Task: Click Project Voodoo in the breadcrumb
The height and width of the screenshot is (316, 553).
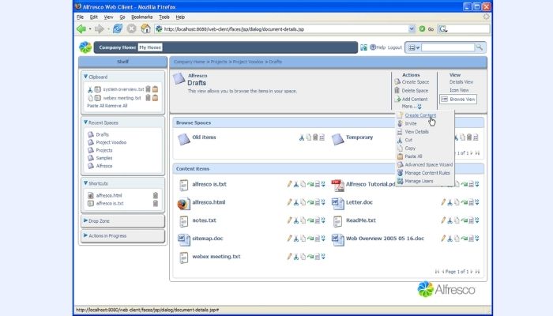Action: coord(247,62)
